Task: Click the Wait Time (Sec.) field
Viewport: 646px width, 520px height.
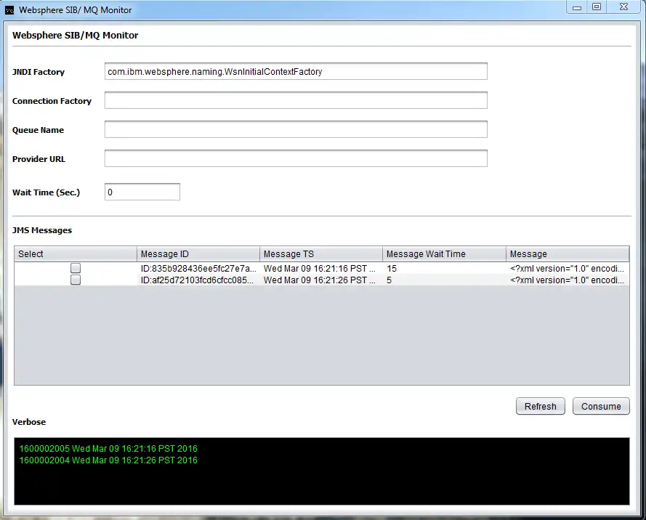Action: click(x=142, y=192)
